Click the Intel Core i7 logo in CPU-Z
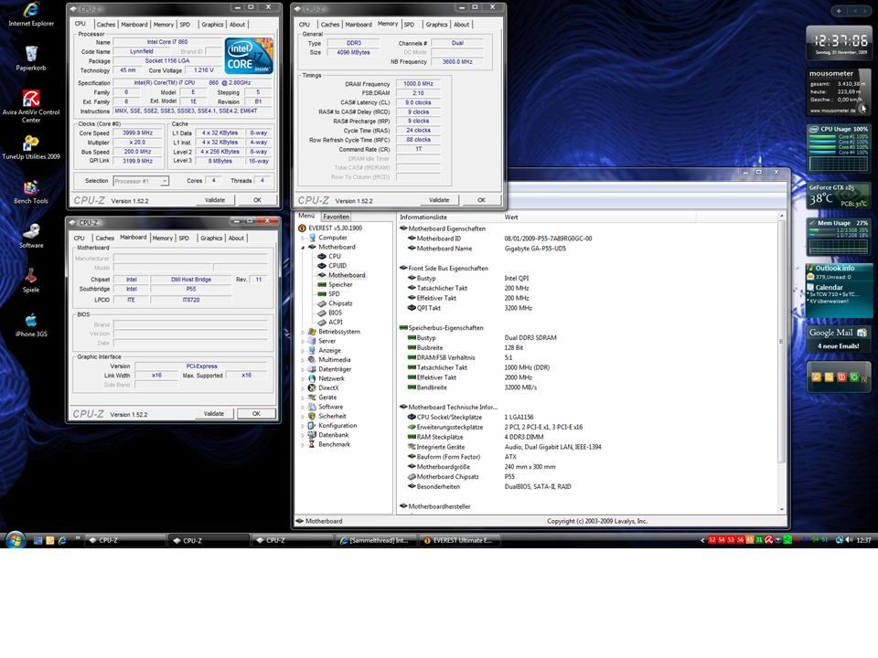Viewport: 878px width, 658px height. click(x=249, y=56)
